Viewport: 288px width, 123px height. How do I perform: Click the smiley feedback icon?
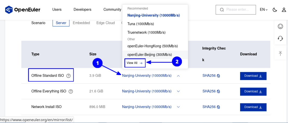pyautogui.click(x=280, y=26)
